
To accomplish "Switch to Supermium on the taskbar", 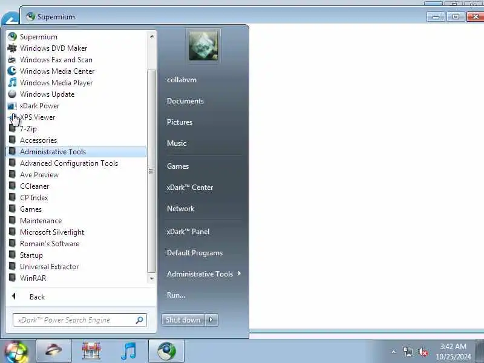I will point(166,351).
